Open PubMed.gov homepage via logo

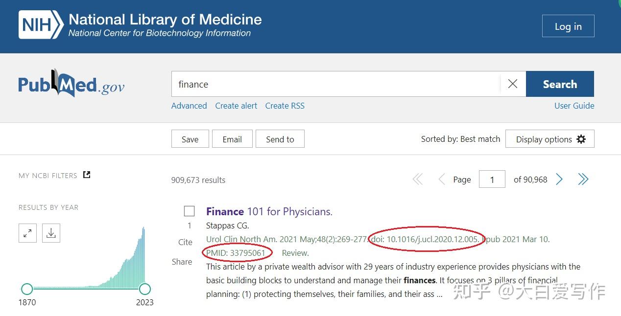(71, 84)
